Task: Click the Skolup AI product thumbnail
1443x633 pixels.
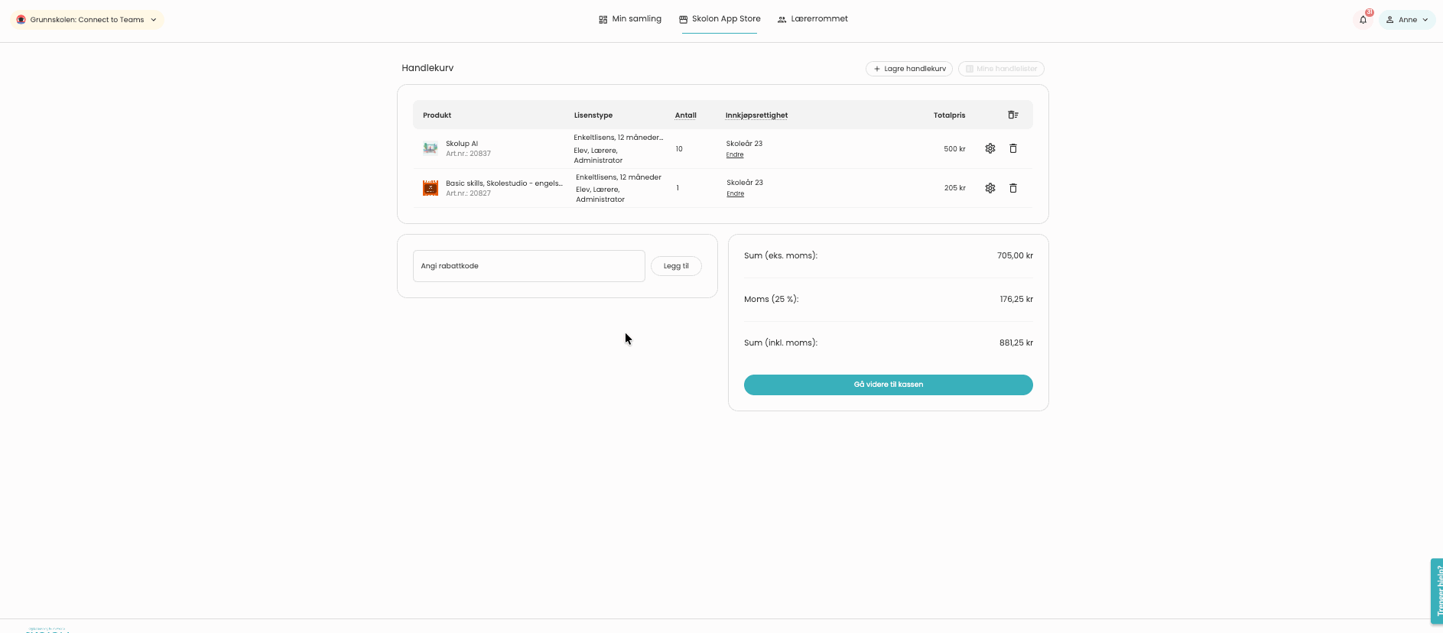Action: point(431,148)
